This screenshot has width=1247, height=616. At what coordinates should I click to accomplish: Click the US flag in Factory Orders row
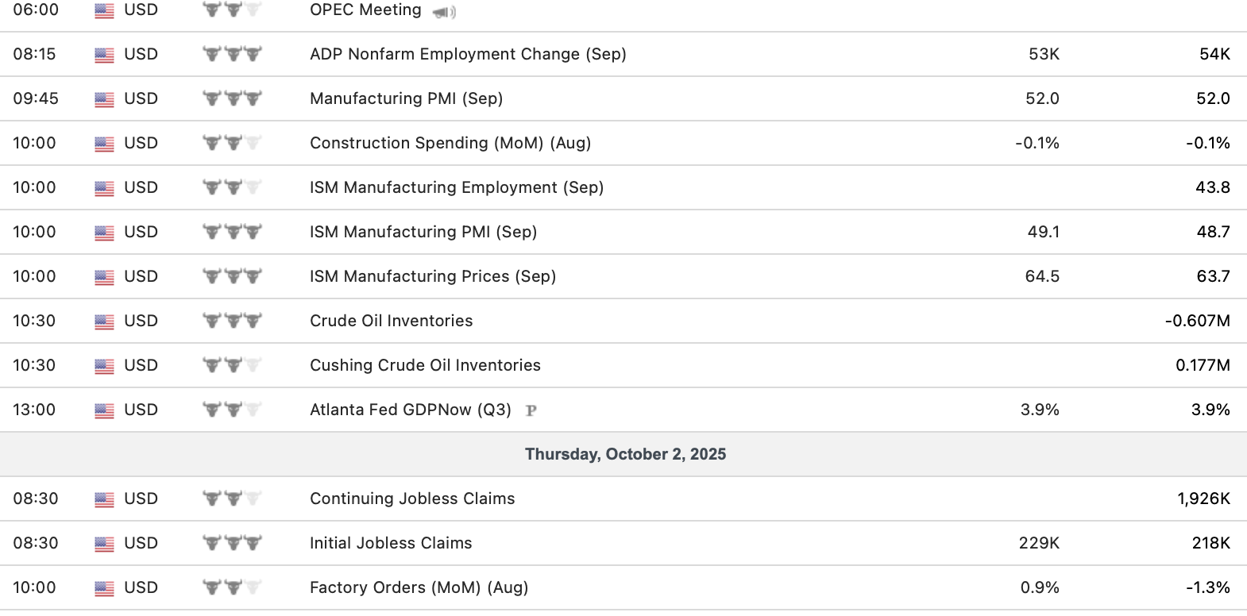(104, 588)
